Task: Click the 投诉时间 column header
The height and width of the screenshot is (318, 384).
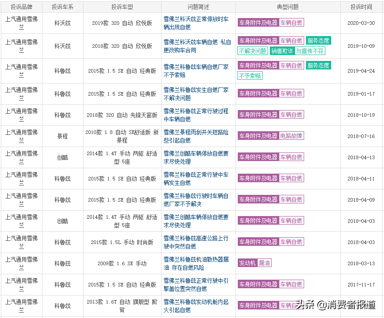Action: tap(361, 7)
